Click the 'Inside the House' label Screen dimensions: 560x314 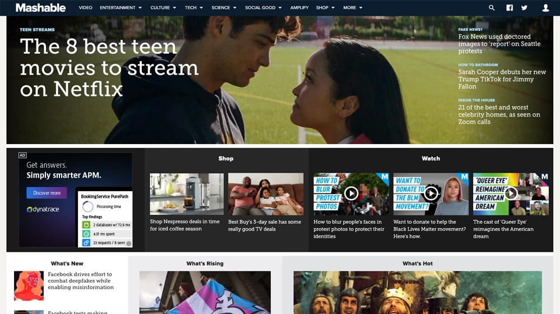[477, 100]
